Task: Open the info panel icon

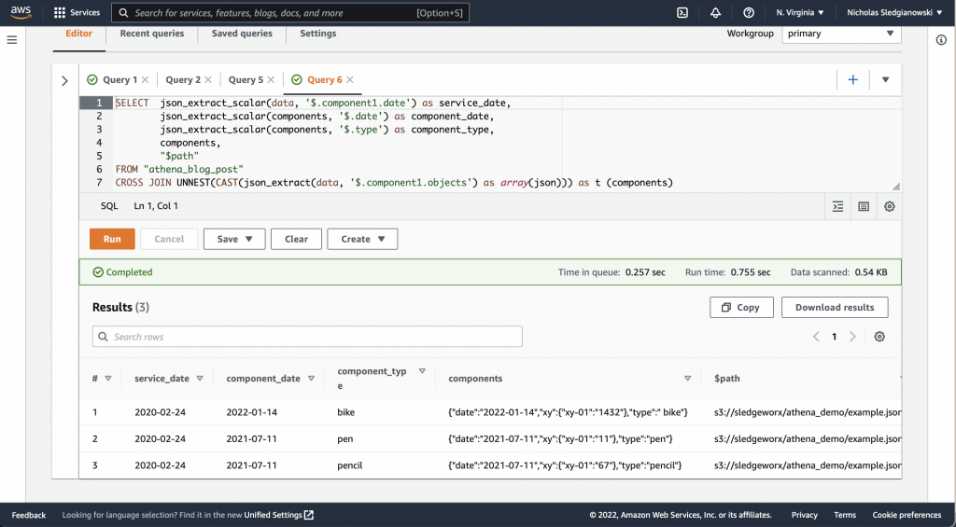Action: (941, 40)
